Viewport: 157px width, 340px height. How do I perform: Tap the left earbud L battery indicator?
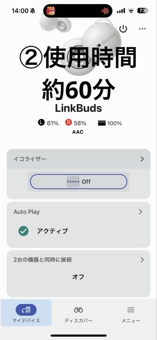pos(41,123)
